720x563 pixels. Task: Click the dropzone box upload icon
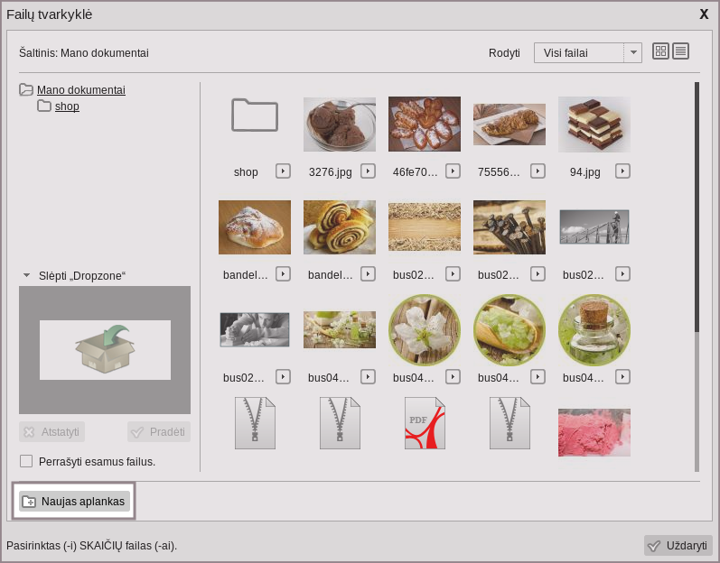(105, 350)
